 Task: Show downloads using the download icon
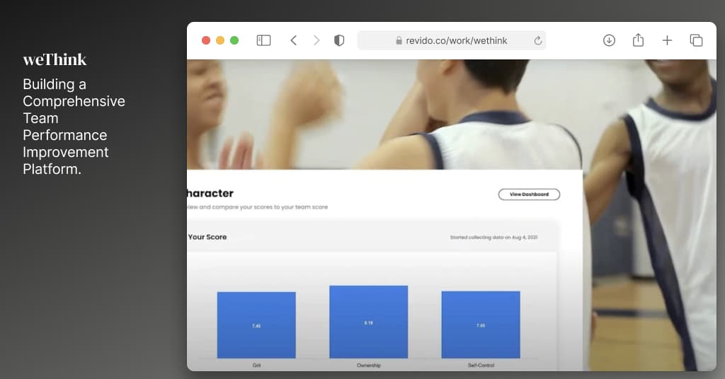pyautogui.click(x=609, y=40)
